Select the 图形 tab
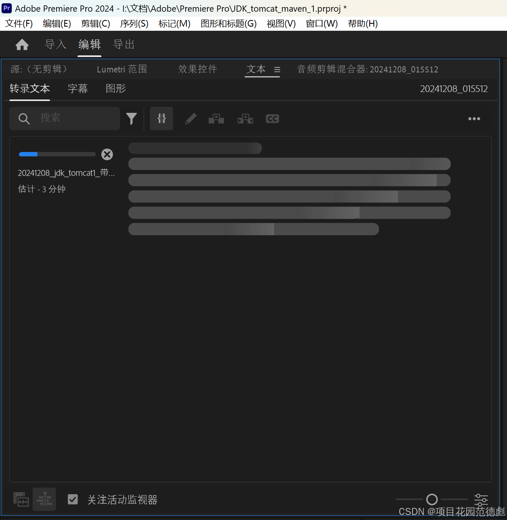Screen dimensions: 507x520 tap(116, 89)
